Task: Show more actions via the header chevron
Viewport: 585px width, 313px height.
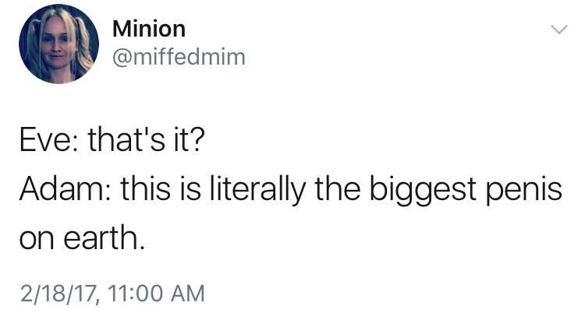Action: (559, 30)
